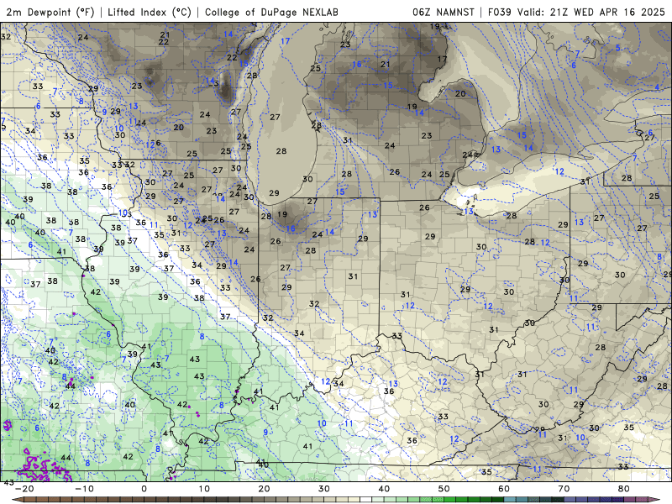
Task: Click the "2m Dewpoint (°F)" title text
Action: (50, 12)
